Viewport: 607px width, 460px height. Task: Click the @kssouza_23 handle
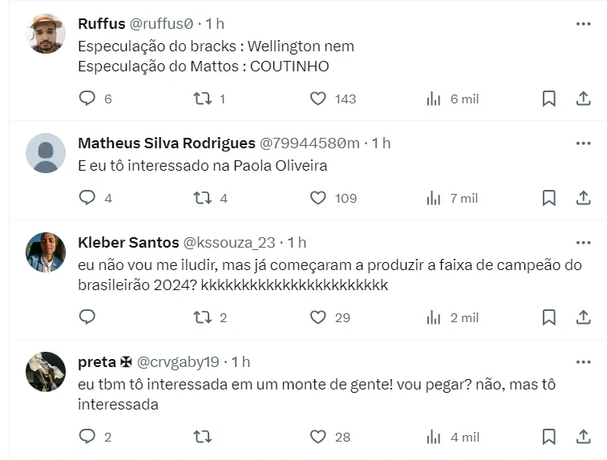pos(229,242)
